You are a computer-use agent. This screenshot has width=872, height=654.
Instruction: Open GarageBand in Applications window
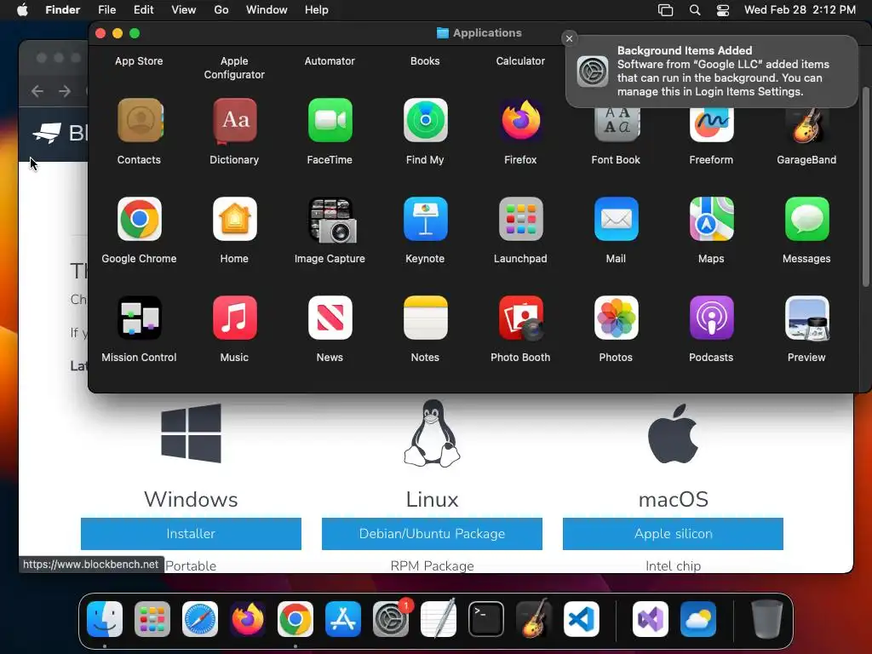(807, 124)
